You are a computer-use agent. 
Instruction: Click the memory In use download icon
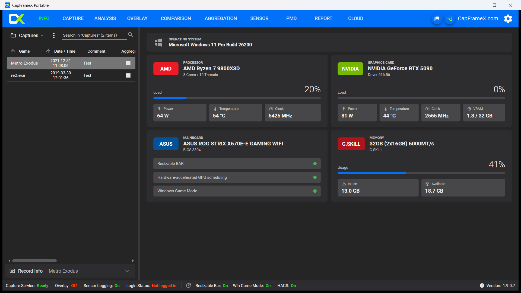(x=344, y=184)
